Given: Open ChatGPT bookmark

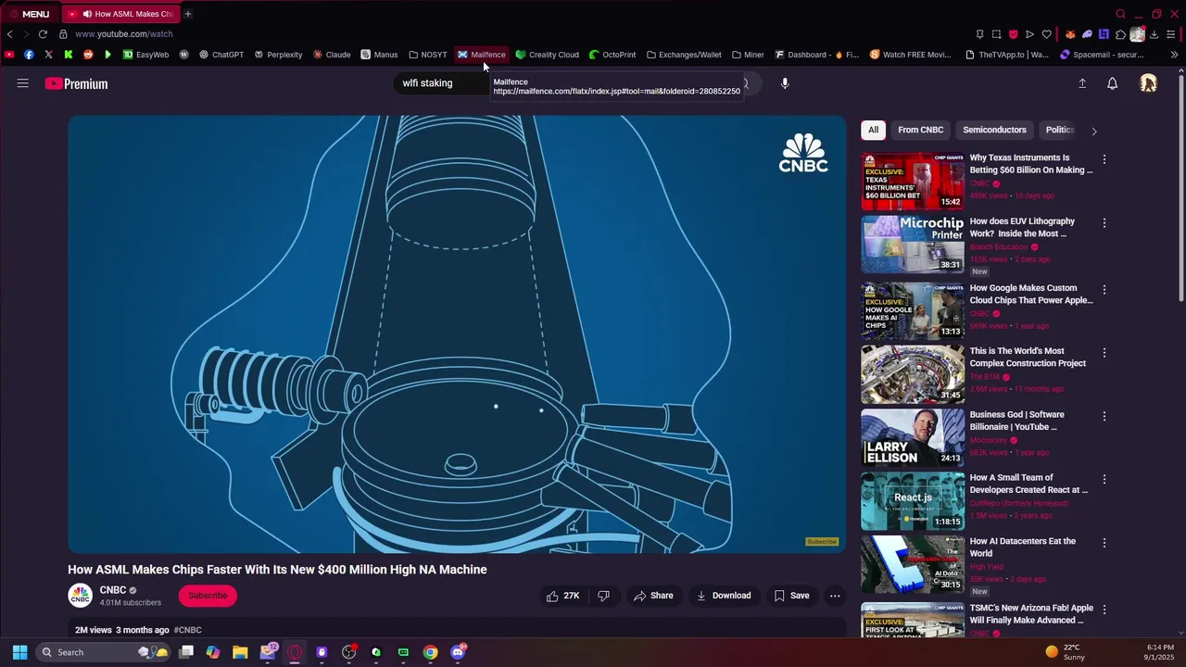Looking at the screenshot, I should point(221,55).
